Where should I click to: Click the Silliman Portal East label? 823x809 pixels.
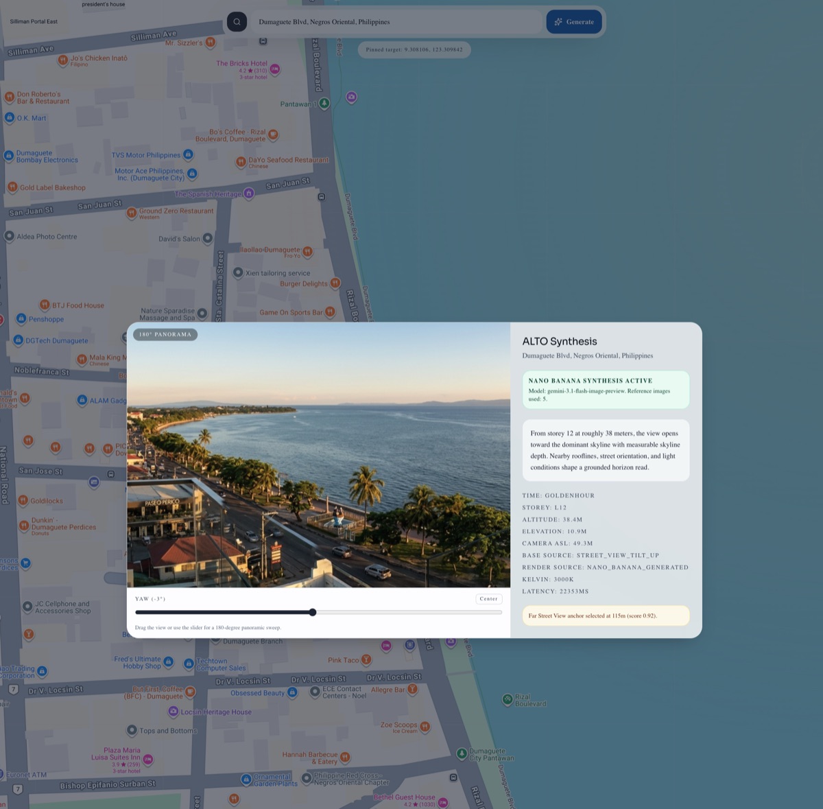click(x=34, y=21)
